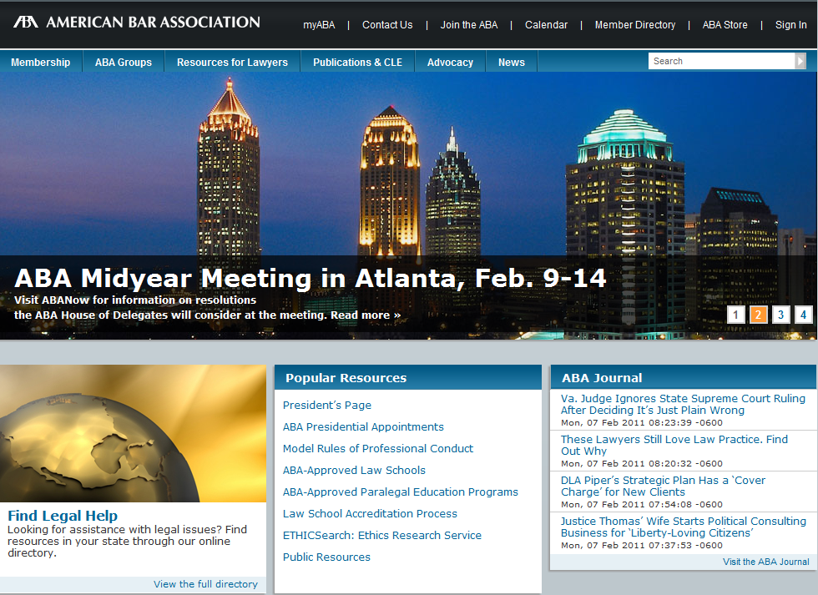Open the ABA Groups menu
Image resolution: width=818 pixels, height=595 pixels.
point(124,62)
